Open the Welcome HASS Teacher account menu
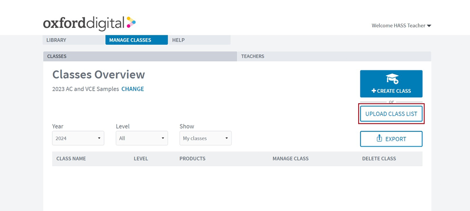This screenshot has width=470, height=211. tap(402, 26)
